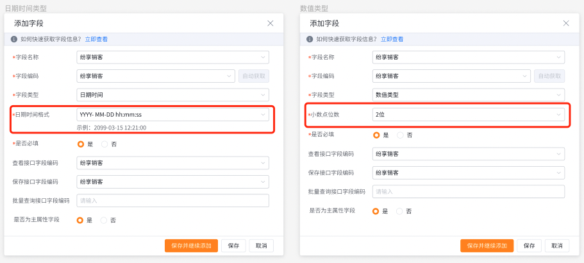Select 是 for 是否为主属性字段 in left dialog
The height and width of the screenshot is (263, 584).
(x=79, y=220)
